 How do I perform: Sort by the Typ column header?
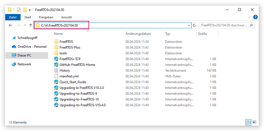click(x=168, y=34)
